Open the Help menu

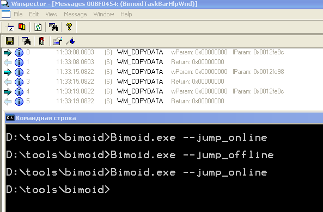[126, 14]
